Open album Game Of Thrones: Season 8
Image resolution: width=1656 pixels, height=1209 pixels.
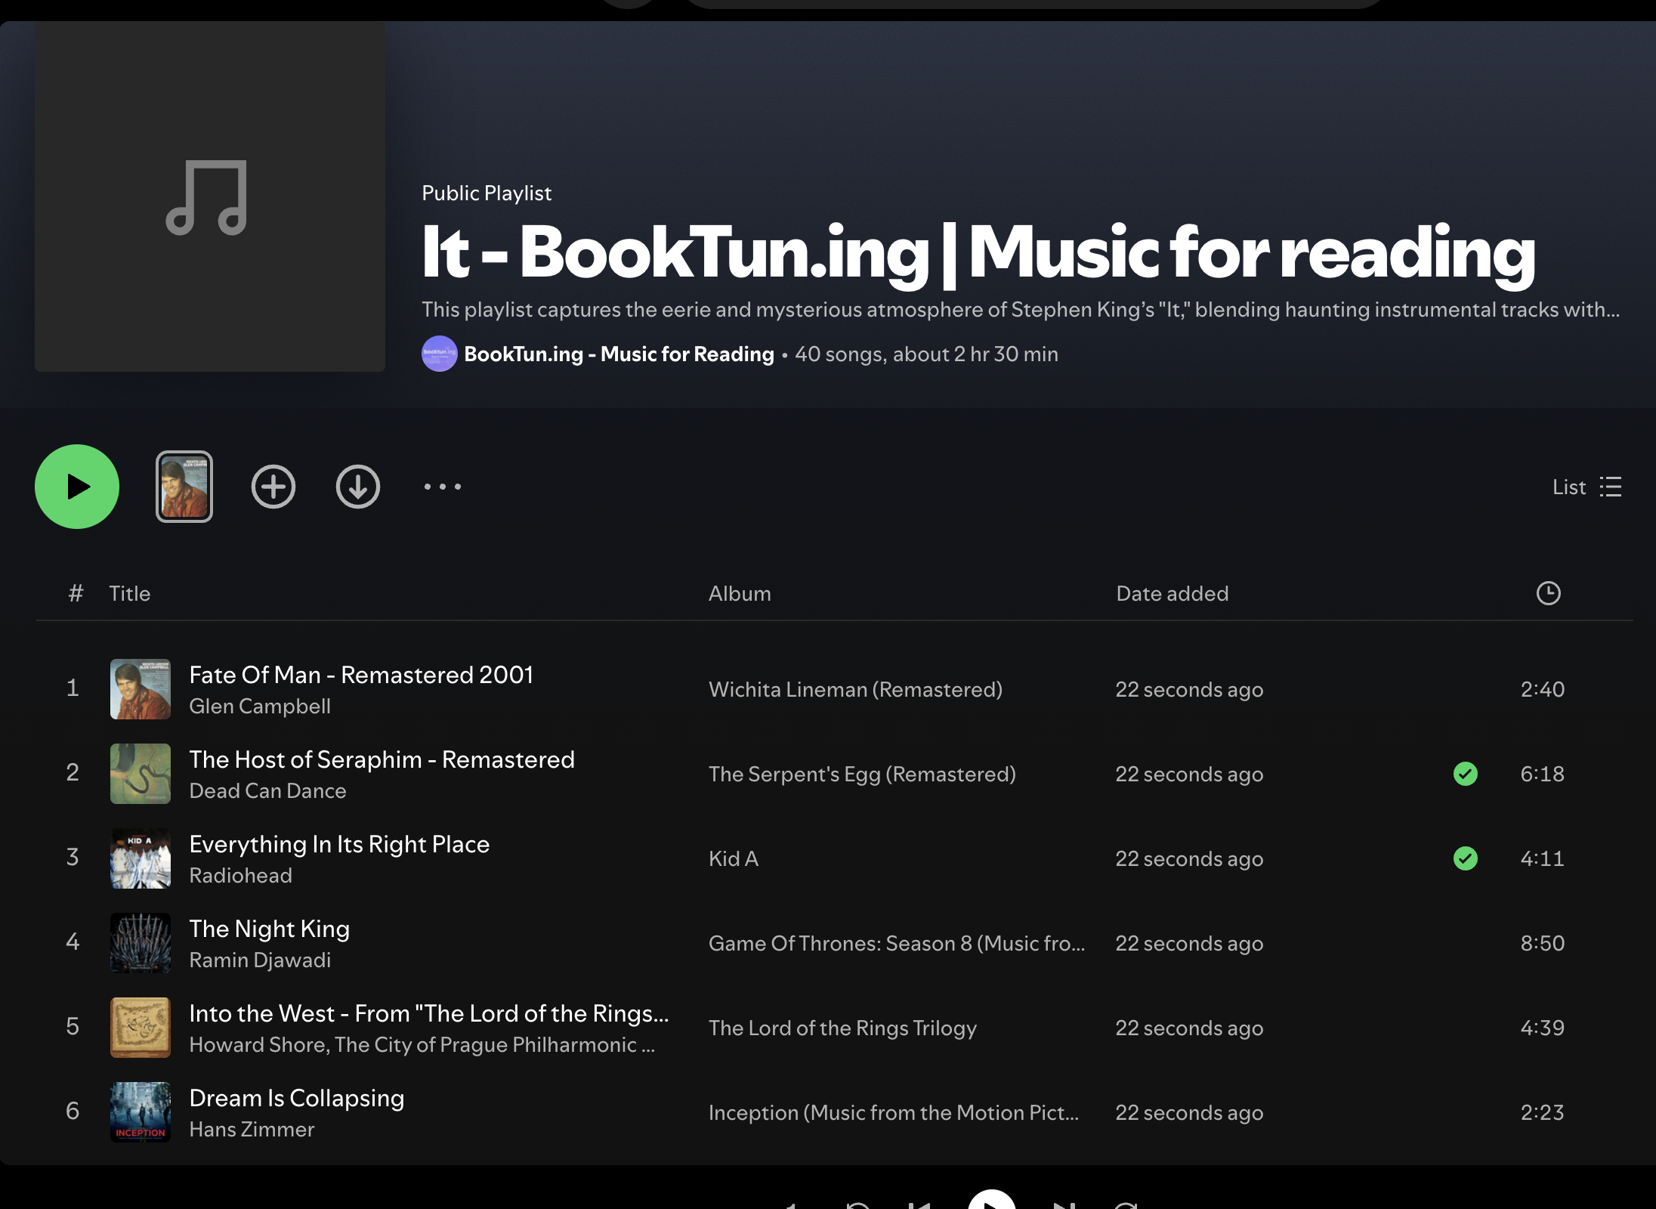897,943
